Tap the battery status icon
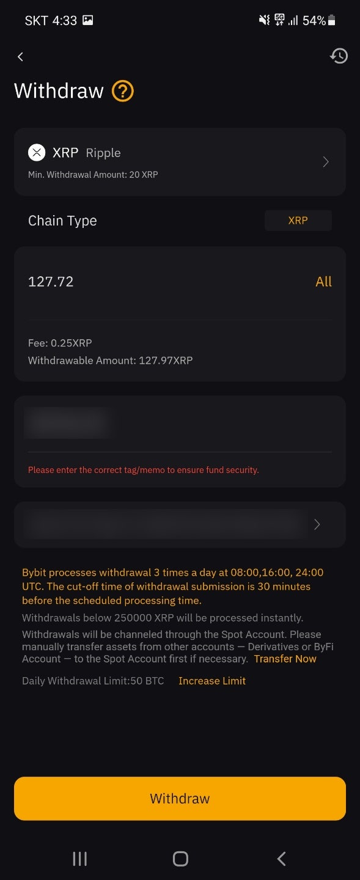 tap(332, 21)
